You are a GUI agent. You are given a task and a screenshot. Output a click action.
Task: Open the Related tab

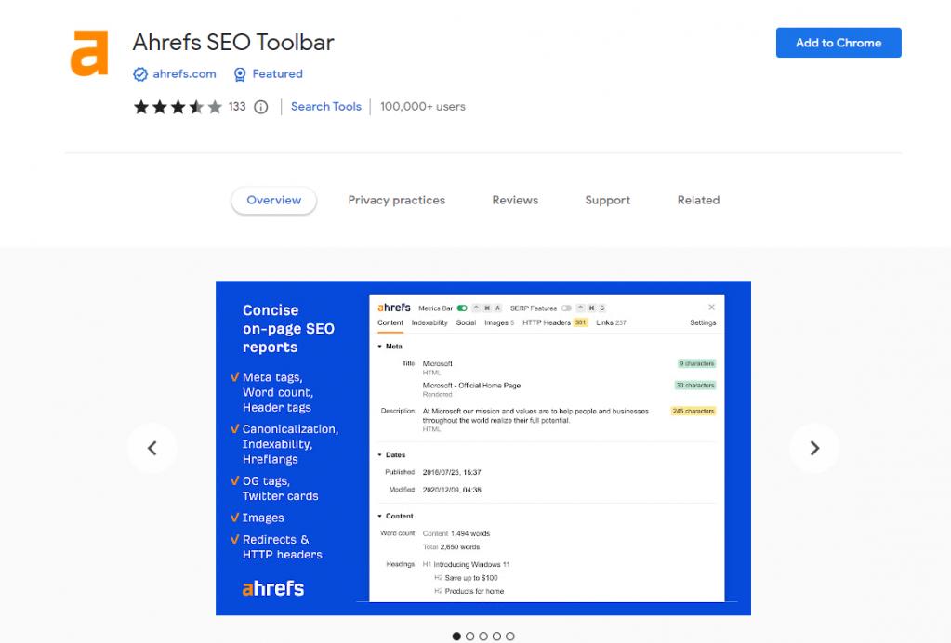(698, 200)
